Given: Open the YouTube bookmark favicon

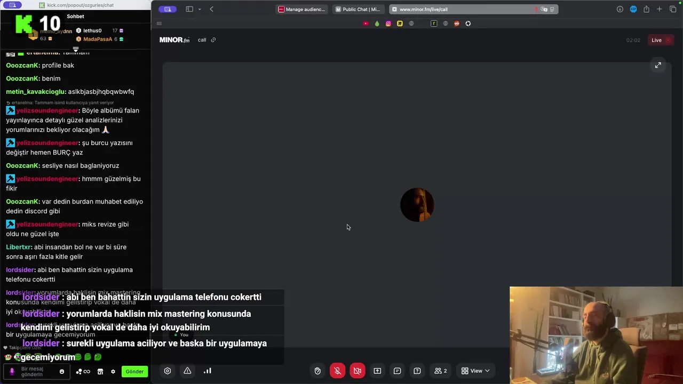Looking at the screenshot, I should point(366,23).
